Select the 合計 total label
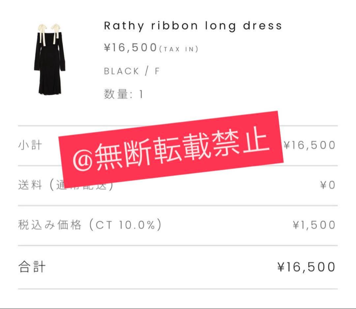The image size is (356, 309). [x=32, y=267]
